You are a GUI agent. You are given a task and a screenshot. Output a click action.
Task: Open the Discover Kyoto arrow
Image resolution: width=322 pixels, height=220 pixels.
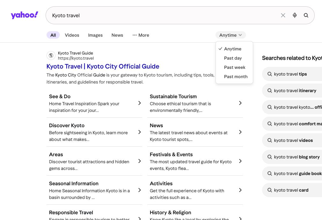139,132
